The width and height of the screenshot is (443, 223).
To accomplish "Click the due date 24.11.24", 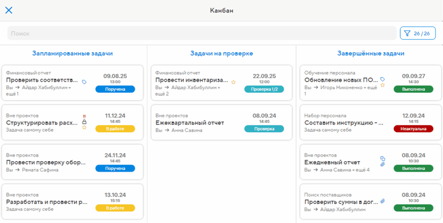I will click(115, 155).
